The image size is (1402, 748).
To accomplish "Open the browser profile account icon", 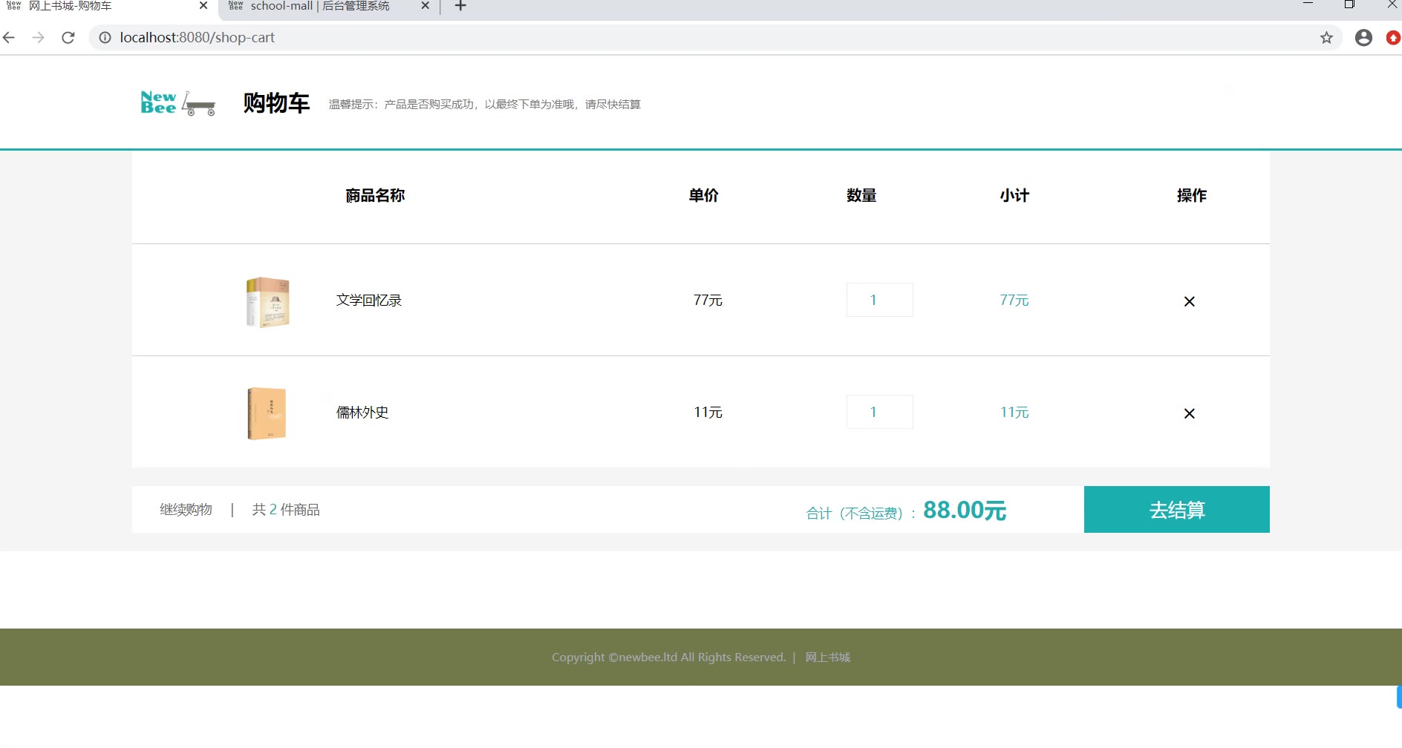I will click(1363, 38).
